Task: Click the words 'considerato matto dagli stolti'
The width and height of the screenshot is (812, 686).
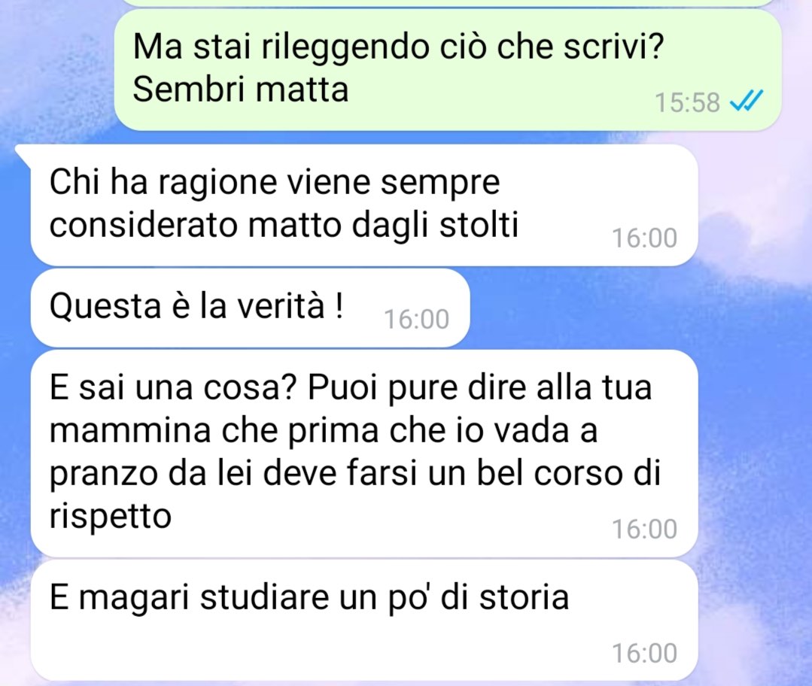Action: click(284, 225)
